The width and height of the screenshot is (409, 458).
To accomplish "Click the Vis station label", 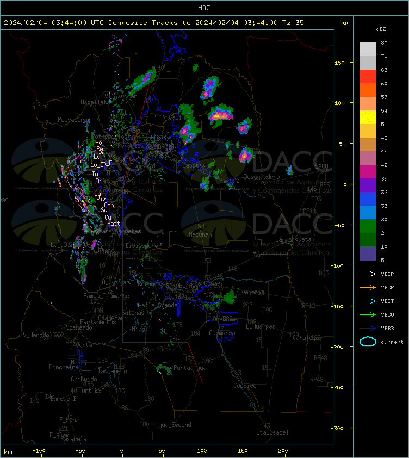I will click(x=101, y=199).
